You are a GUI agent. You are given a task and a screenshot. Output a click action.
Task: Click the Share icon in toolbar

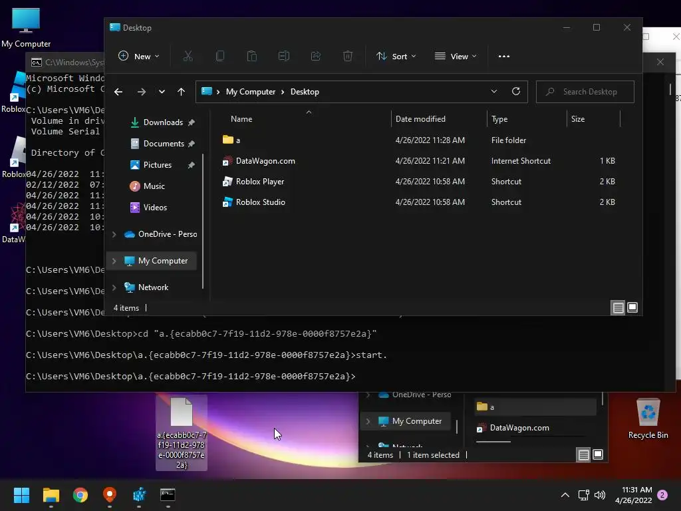316,56
